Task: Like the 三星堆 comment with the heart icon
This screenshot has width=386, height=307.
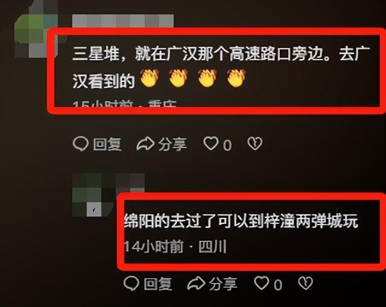Action: coord(211,143)
